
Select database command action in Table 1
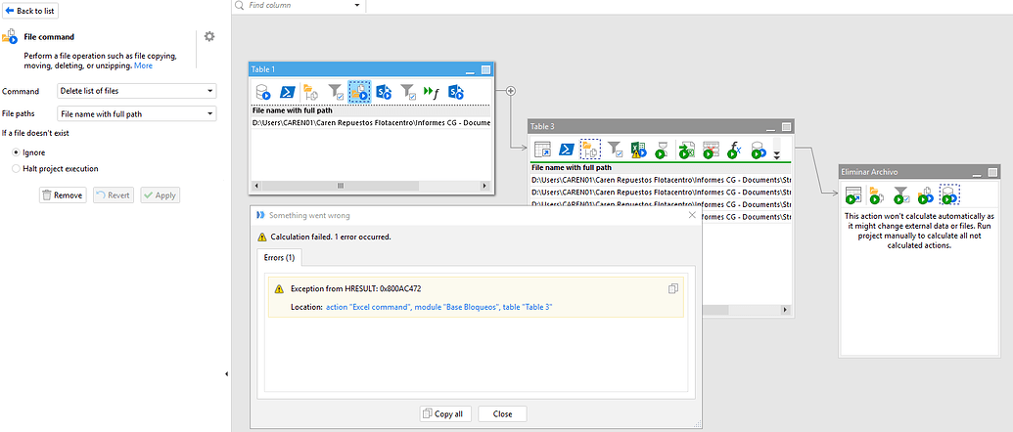tap(262, 92)
